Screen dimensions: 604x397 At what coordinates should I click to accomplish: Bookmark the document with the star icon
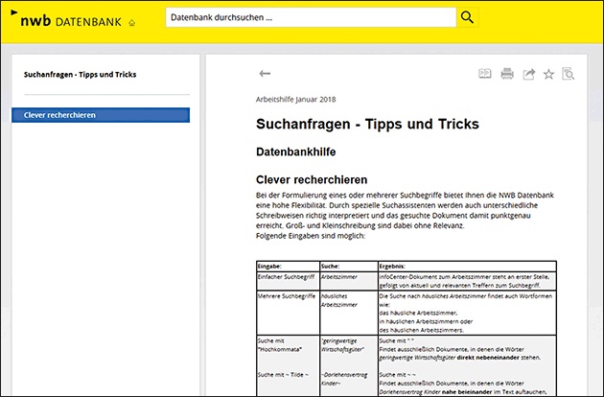[x=548, y=74]
